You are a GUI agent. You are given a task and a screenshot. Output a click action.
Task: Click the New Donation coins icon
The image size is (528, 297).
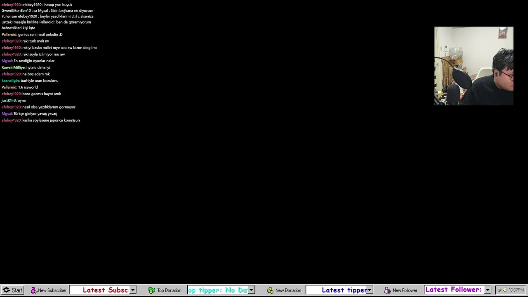tap(270, 290)
